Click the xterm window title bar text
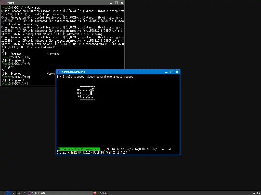The width and height of the screenshot is (261, 195). pos(10,3)
